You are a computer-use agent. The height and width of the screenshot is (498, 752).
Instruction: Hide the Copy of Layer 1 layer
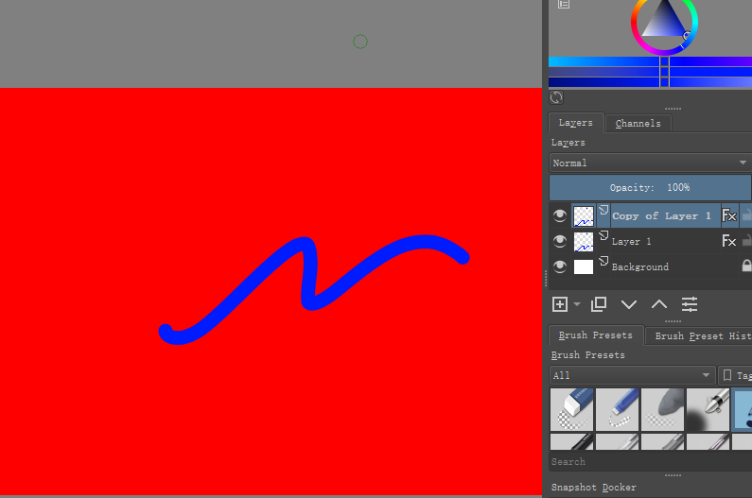[x=559, y=216]
